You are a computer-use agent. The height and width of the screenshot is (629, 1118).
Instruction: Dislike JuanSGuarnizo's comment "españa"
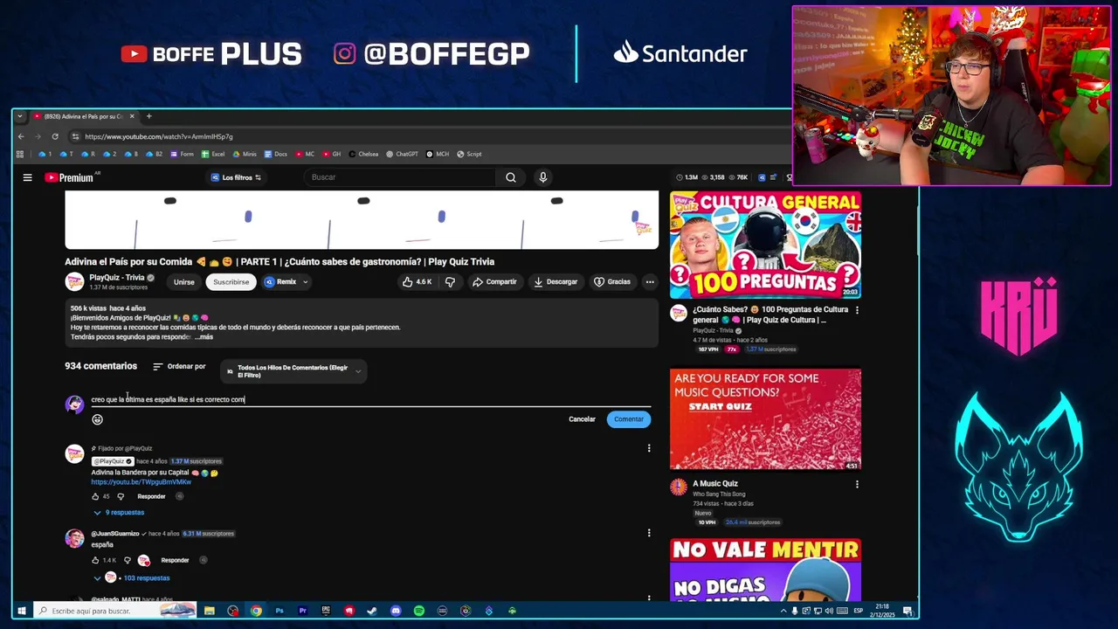(x=127, y=560)
